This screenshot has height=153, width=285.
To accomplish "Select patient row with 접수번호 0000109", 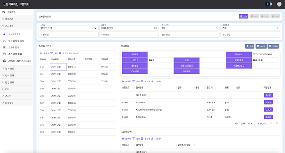I will click(77, 74).
